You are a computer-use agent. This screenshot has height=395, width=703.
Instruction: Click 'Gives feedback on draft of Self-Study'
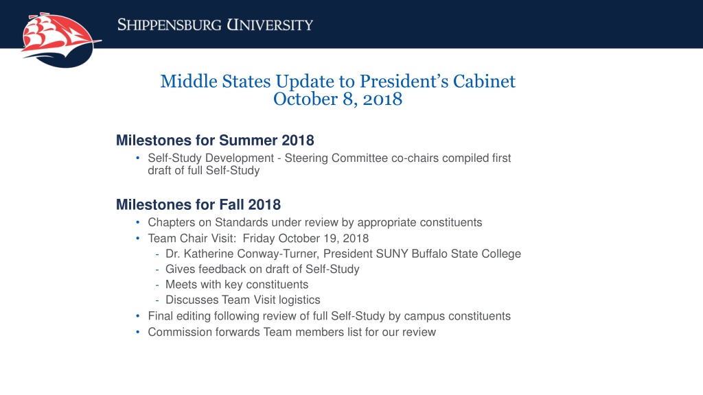point(262,269)
